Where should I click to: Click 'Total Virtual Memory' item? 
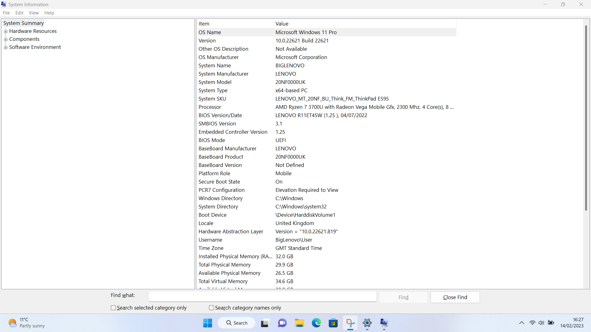point(223,281)
